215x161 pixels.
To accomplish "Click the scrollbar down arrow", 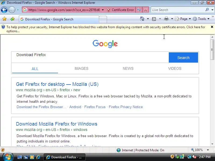I will pos(212,144).
